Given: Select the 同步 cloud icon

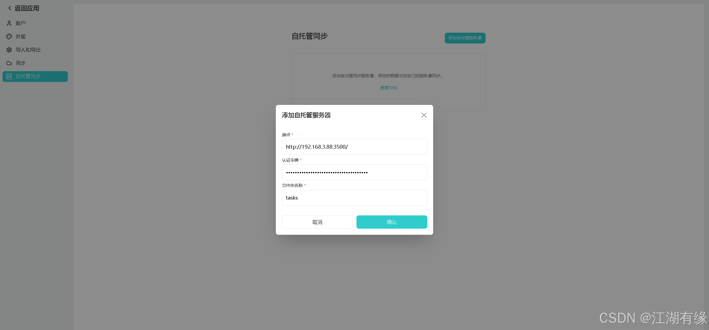Looking at the screenshot, I should pyautogui.click(x=9, y=63).
